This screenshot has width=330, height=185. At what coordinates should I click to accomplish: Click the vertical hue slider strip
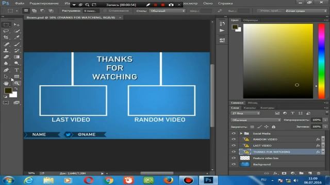point(321,61)
